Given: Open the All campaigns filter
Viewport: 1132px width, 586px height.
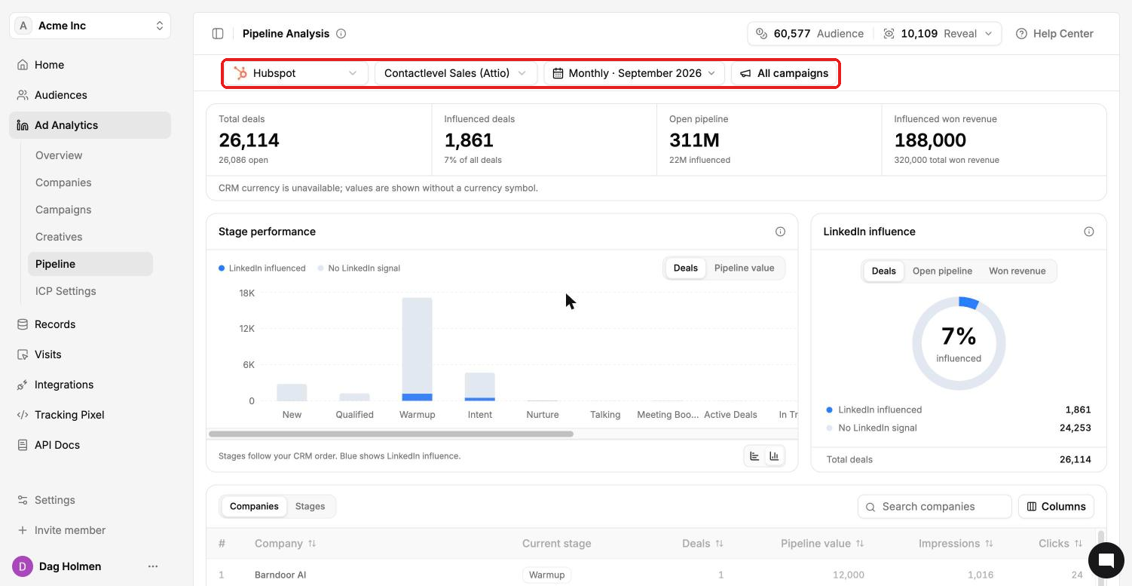Looking at the screenshot, I should coord(784,73).
